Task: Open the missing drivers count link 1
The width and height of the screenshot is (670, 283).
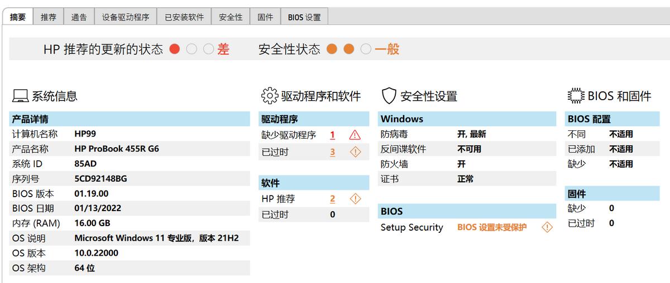Action: point(333,135)
